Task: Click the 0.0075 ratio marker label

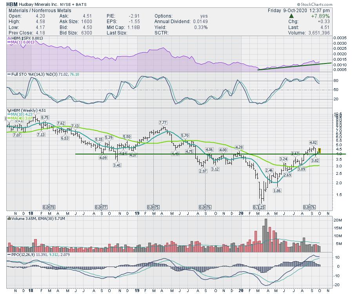Action: [153, 207]
